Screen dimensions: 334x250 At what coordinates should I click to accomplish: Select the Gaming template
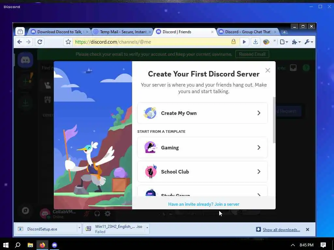click(202, 147)
